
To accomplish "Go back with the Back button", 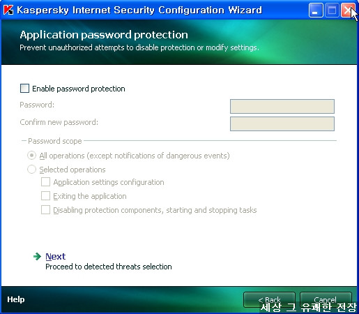I will tap(269, 300).
